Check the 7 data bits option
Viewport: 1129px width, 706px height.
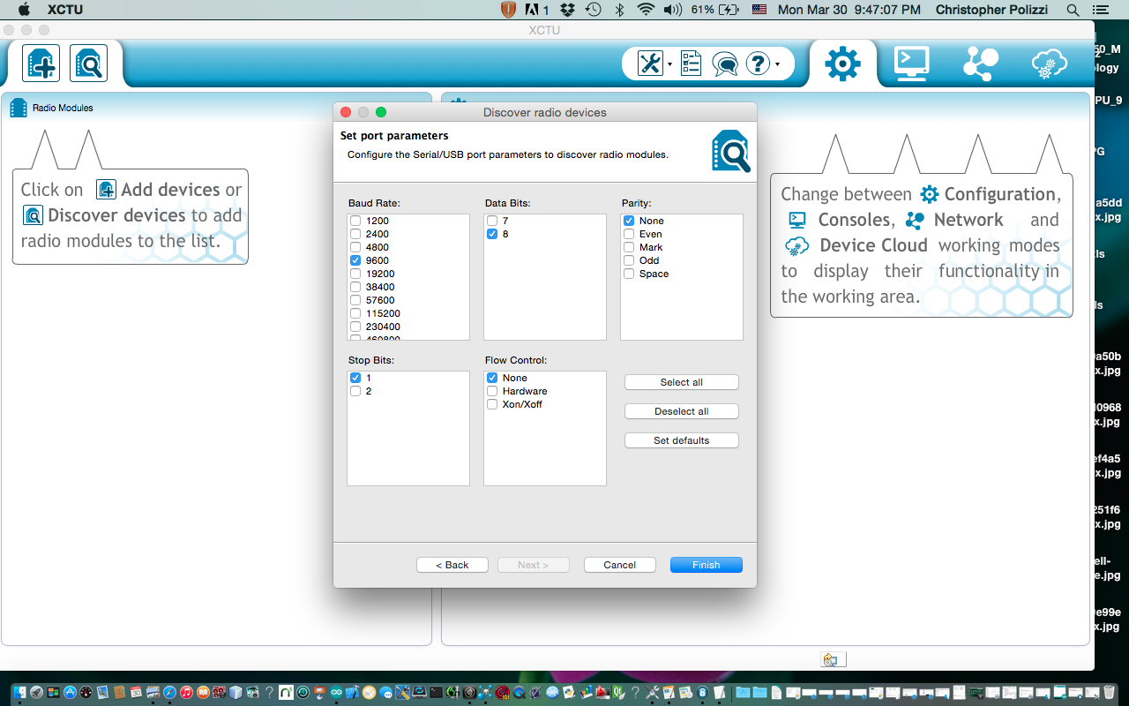coord(492,221)
